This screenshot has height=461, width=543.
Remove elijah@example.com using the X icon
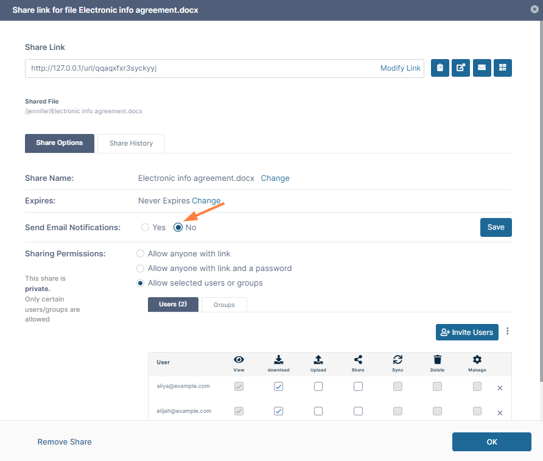[500, 413]
